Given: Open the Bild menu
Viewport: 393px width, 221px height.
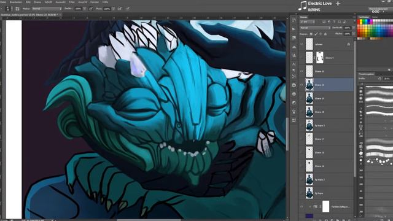Looking at the screenshot, I should pos(28,2).
